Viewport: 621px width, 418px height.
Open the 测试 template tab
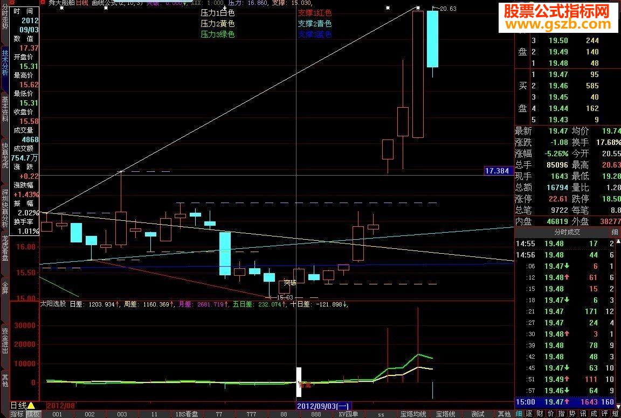[x=478, y=414]
